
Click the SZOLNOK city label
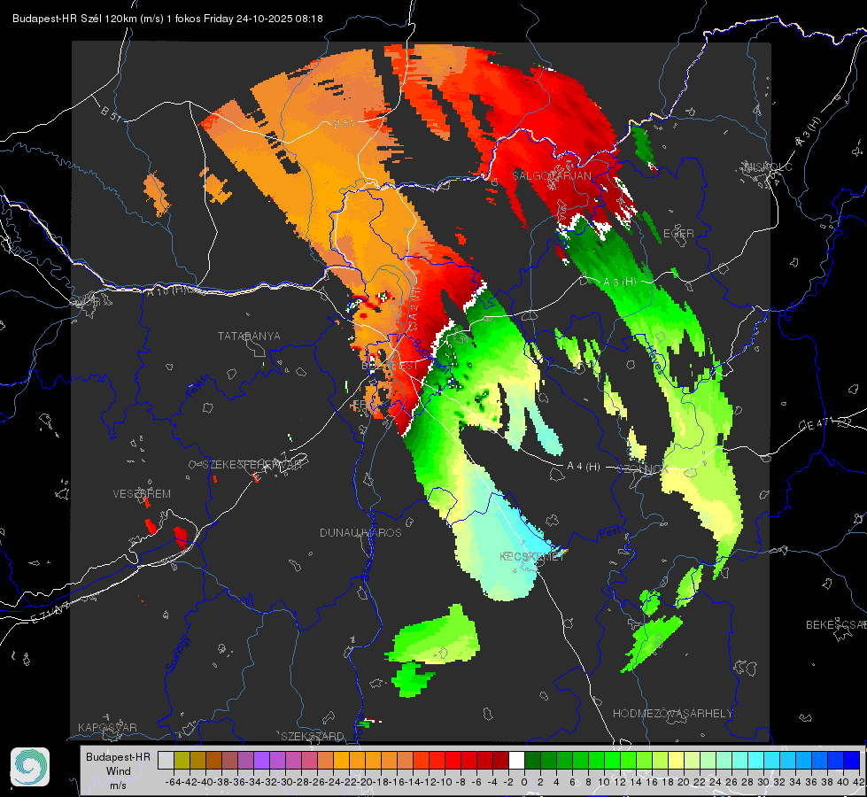click(x=643, y=469)
